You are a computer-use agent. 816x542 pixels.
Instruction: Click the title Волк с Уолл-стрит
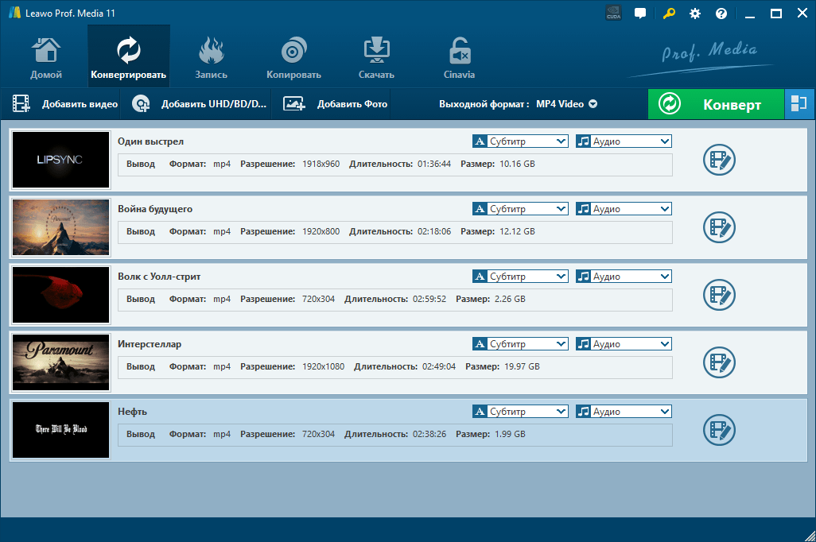point(159,277)
